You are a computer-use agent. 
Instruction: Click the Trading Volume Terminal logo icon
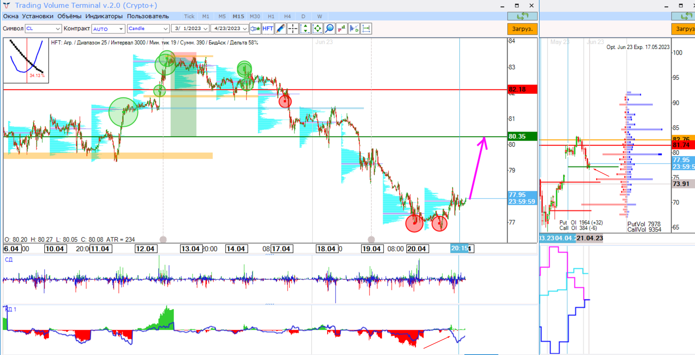point(7,5)
